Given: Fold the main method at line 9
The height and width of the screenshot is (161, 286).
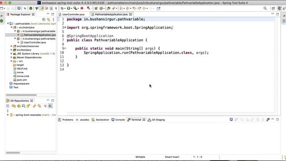Looking at the screenshot, I should (x=65, y=48).
